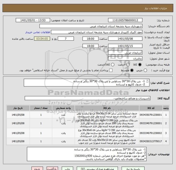This screenshot has width=176, height=170.
Task: Click the response deadline time 18:00 field
Action: pyautogui.click(x=90, y=39)
